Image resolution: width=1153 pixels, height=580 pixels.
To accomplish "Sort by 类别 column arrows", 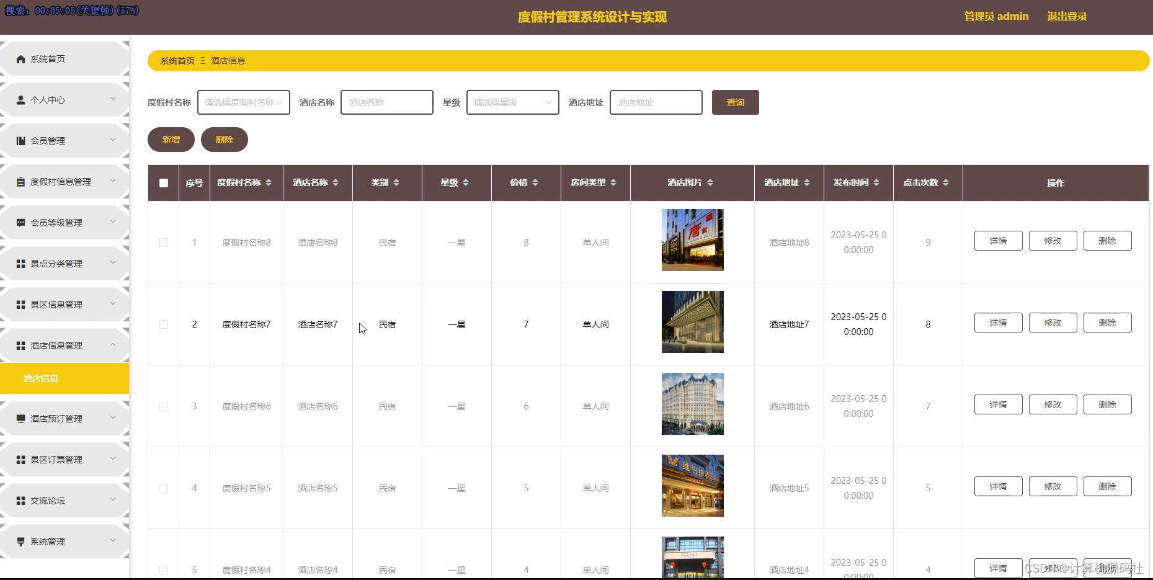I will 396,182.
